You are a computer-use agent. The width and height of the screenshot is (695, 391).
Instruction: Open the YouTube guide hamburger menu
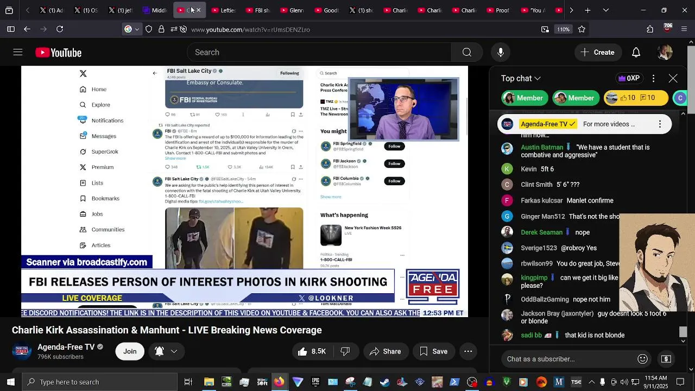(x=18, y=52)
